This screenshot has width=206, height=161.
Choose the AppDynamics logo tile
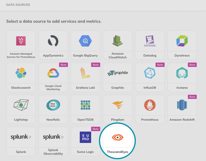pos(53,41)
